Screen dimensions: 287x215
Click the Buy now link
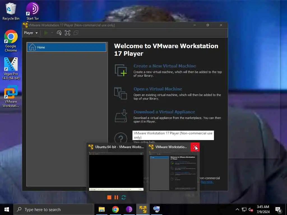207,182
